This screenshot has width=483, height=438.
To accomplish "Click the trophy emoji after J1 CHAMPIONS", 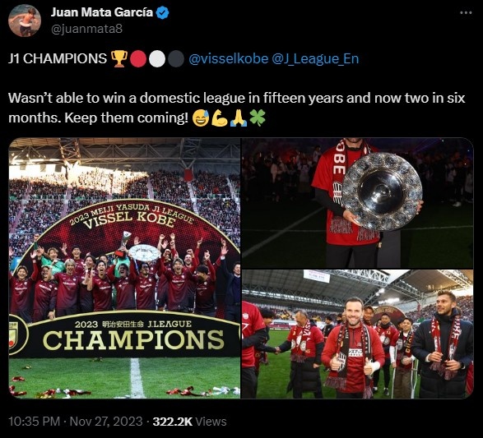I will [x=119, y=58].
